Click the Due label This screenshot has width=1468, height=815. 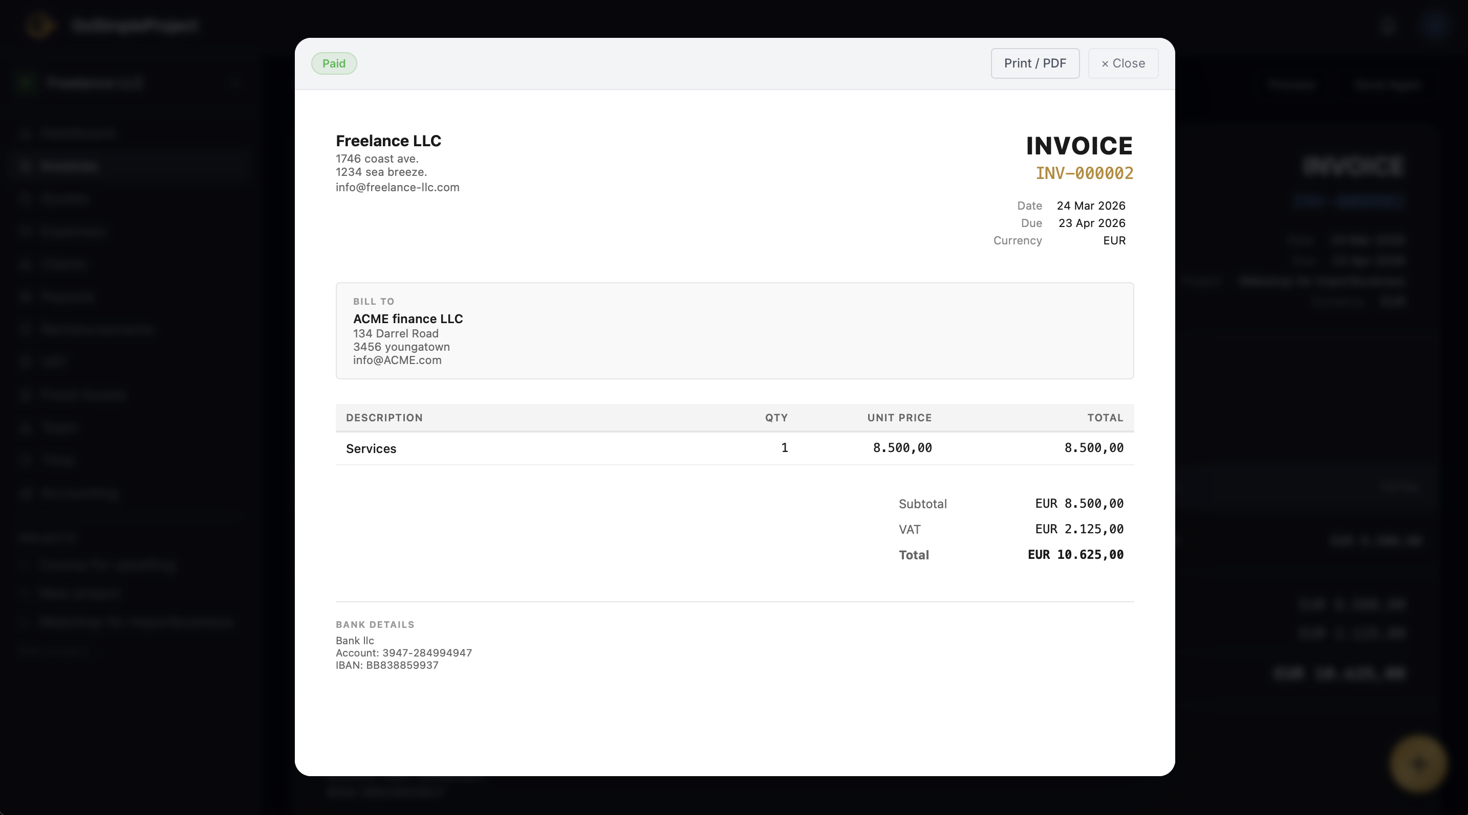pyautogui.click(x=1031, y=223)
